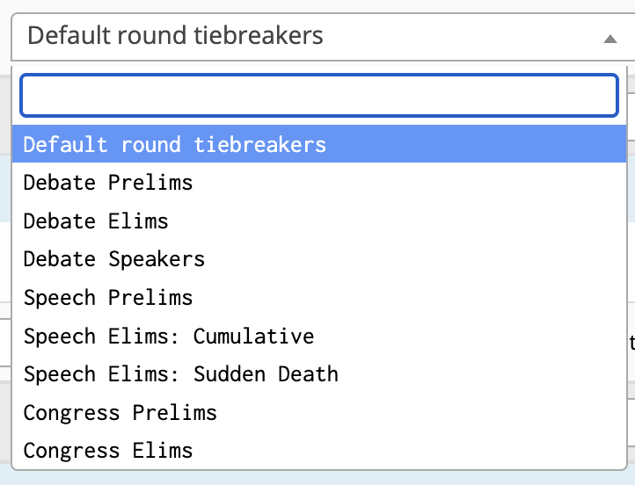Toggle the select box using the caret
The width and height of the screenshot is (635, 485).
coord(609,38)
